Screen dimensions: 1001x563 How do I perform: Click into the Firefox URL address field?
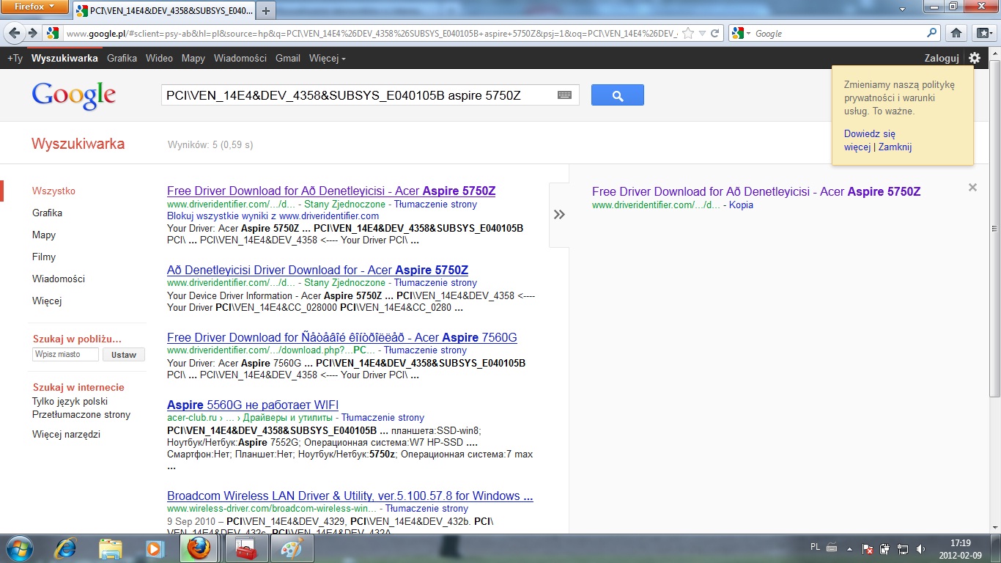pyautogui.click(x=370, y=33)
